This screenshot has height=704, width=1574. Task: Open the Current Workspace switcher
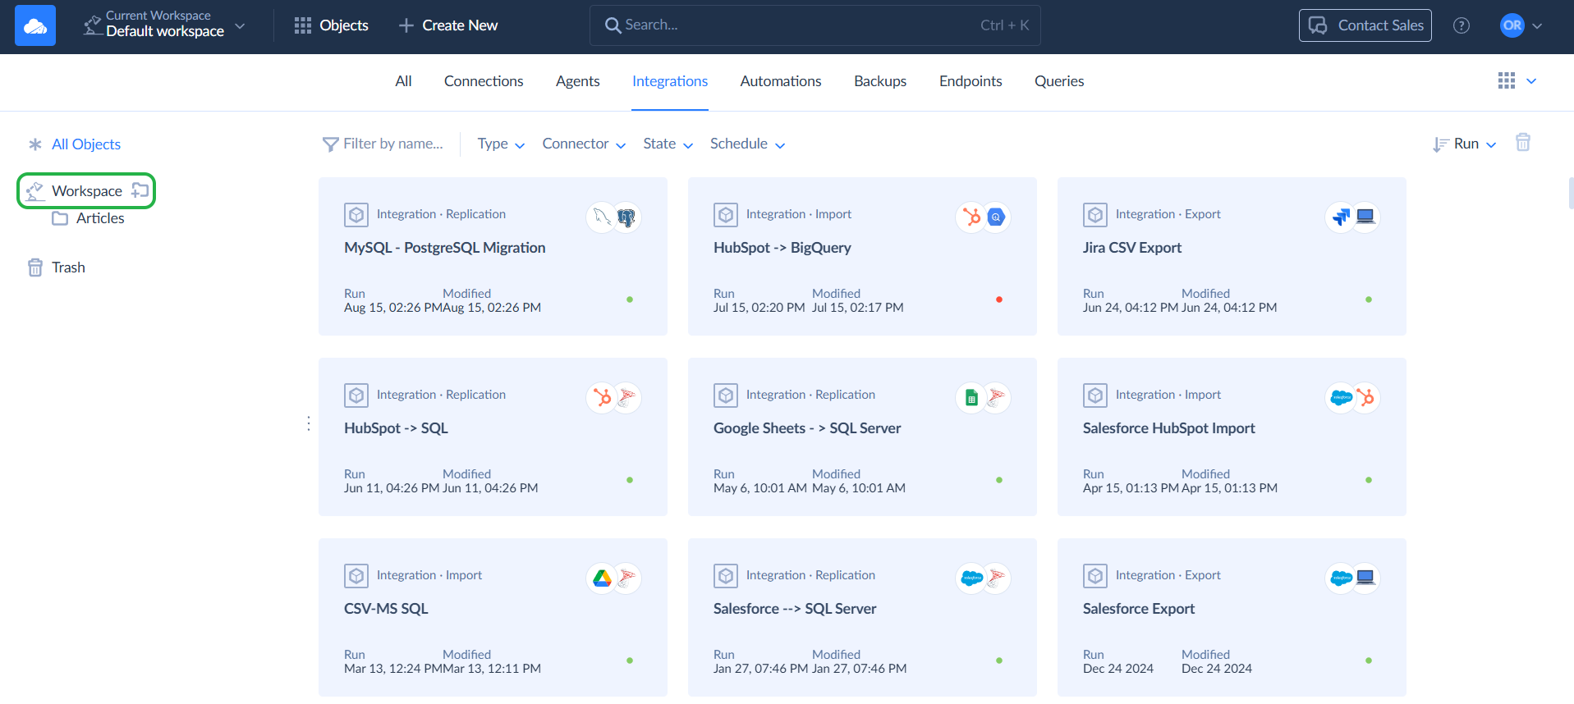164,25
